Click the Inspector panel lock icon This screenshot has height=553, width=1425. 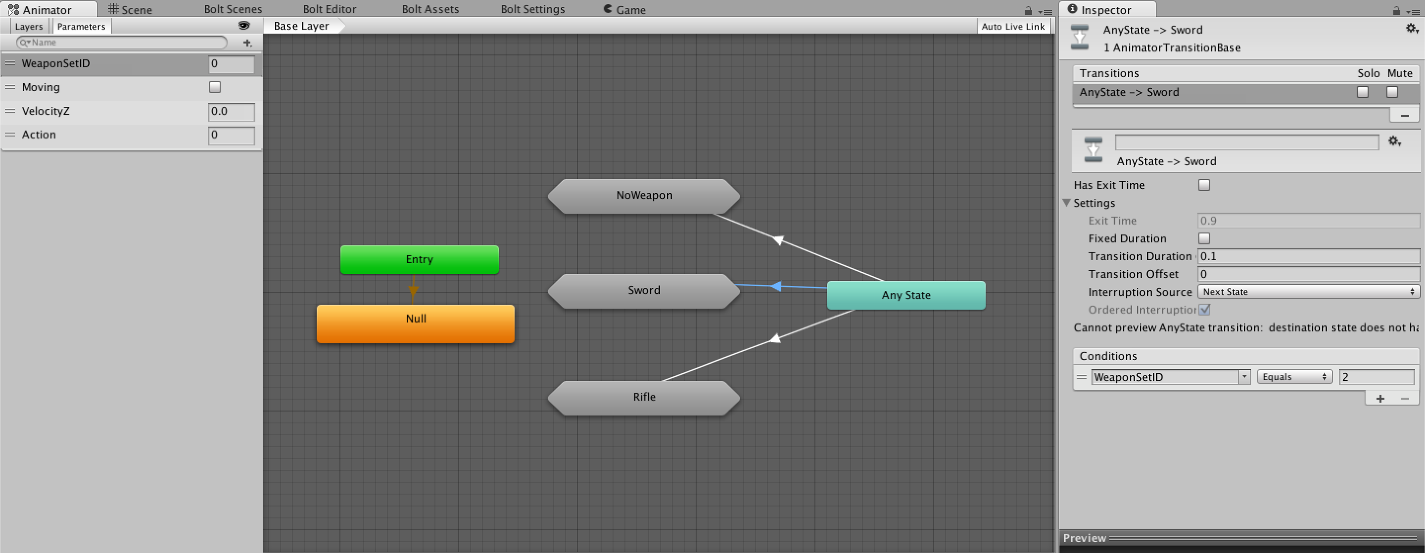(1396, 10)
